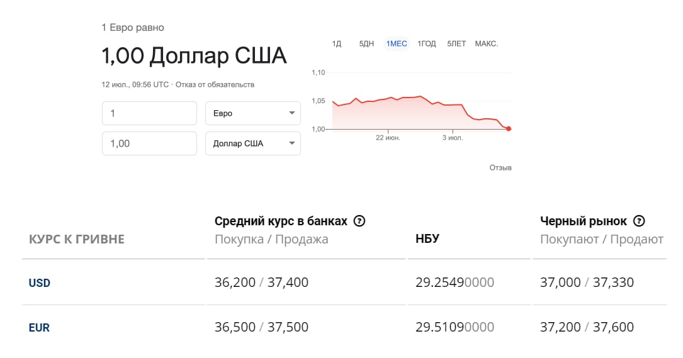Select the 1МЕС chart range tab
683x358 pixels.
click(397, 44)
